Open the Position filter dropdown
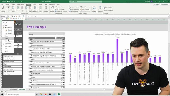 (64, 34)
